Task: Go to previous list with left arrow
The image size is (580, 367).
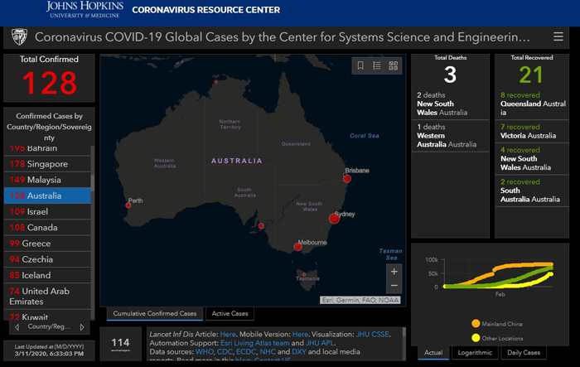Action: (17, 327)
